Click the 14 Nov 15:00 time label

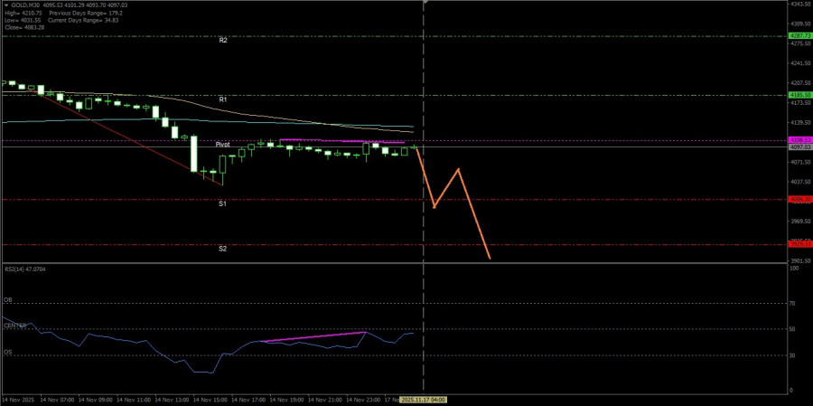[209, 401]
